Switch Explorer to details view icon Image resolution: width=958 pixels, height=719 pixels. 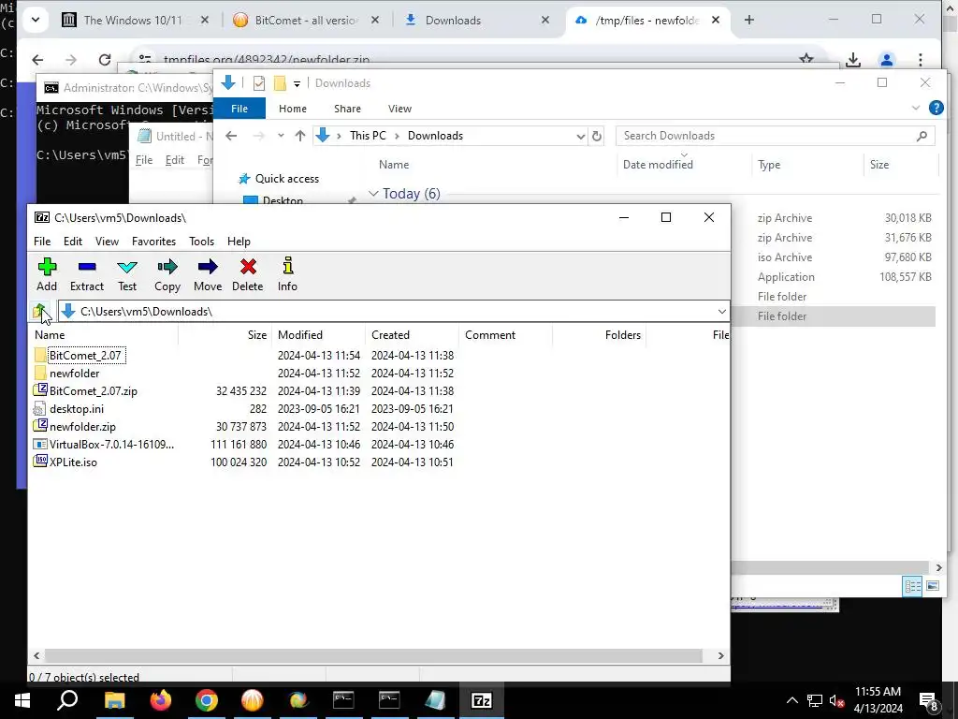click(x=912, y=586)
